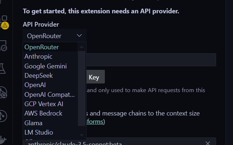Image resolution: width=233 pixels, height=145 pixels.
Task: Expand the API Provider dropdown chevron
Action: [79, 36]
